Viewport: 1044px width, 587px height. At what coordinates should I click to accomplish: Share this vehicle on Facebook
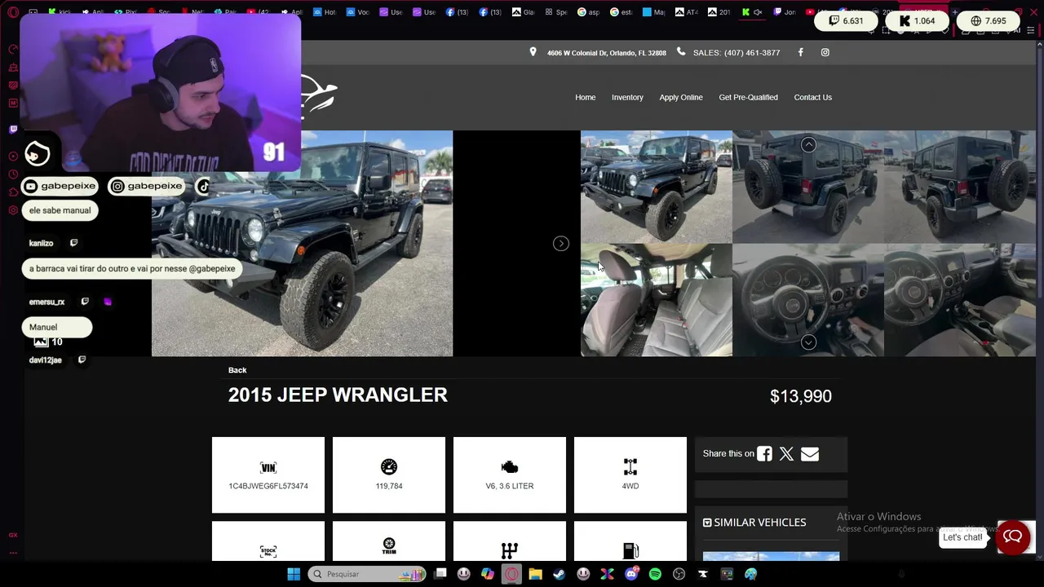coord(764,454)
